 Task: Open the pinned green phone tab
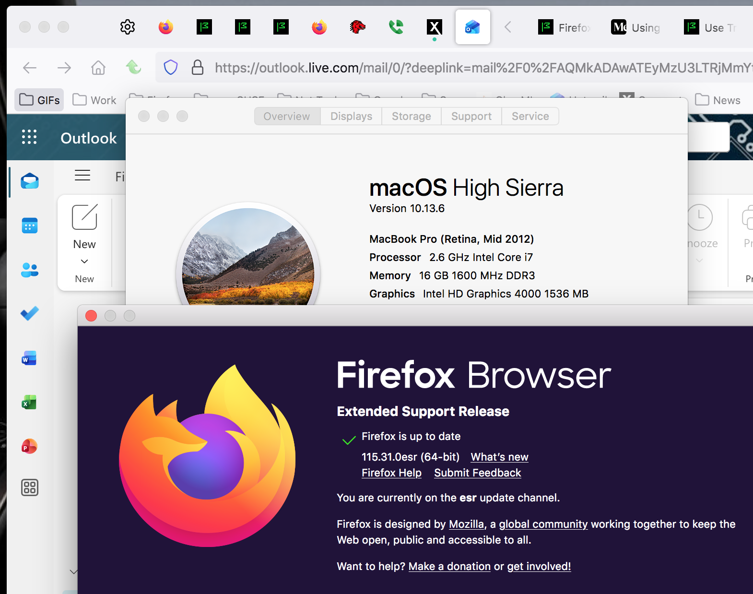pos(396,27)
